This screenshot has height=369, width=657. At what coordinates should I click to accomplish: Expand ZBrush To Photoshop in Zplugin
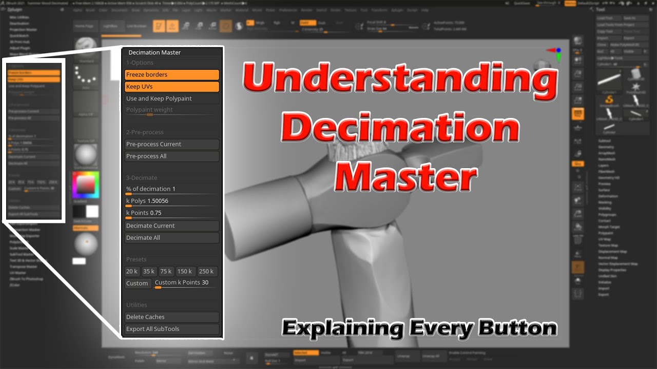click(27, 279)
